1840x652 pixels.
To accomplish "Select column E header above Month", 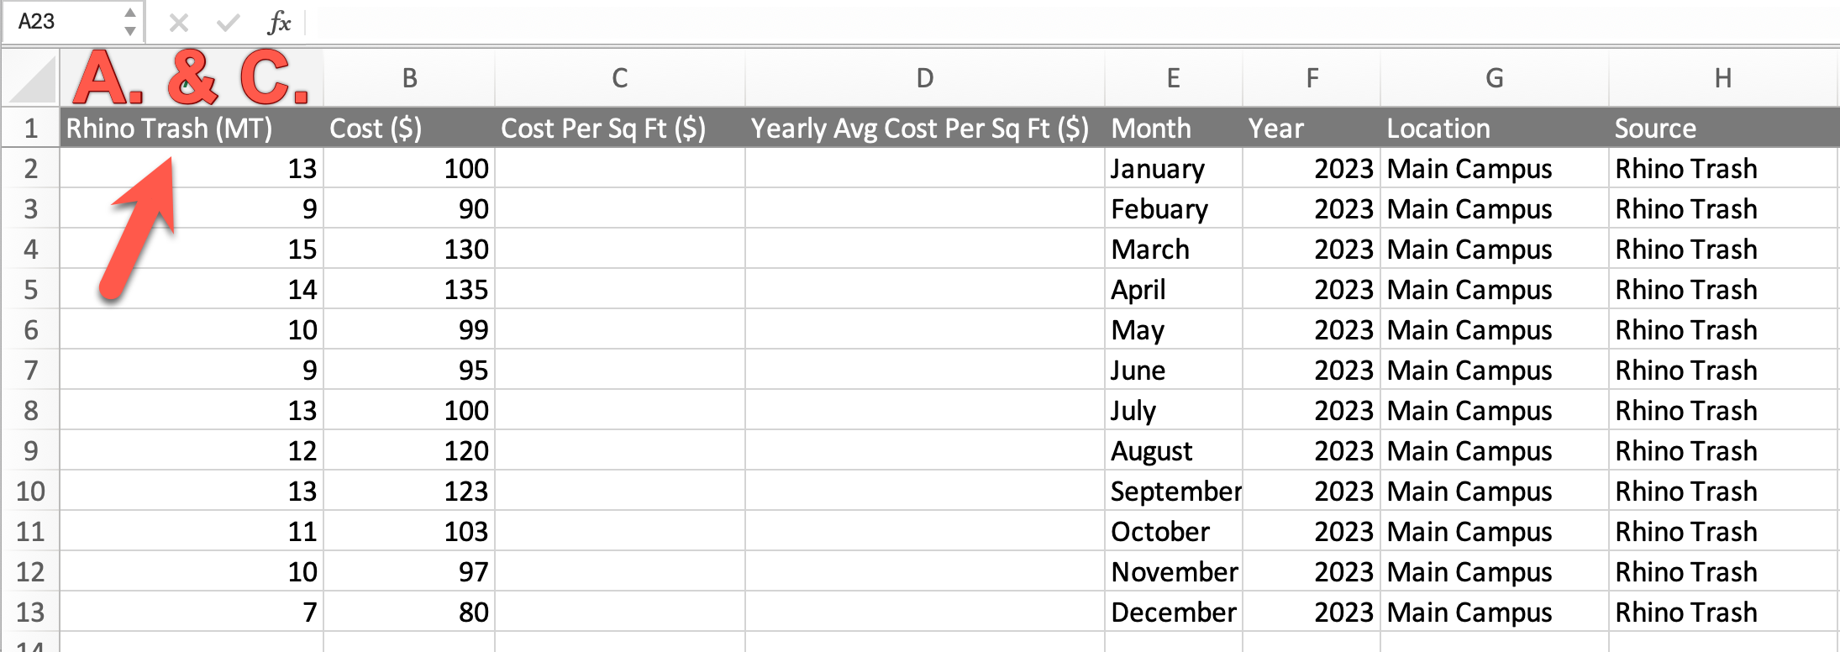I will click(1173, 77).
